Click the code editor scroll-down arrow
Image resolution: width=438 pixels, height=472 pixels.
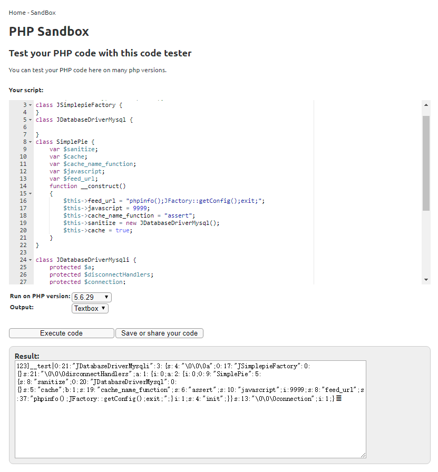click(x=426, y=280)
